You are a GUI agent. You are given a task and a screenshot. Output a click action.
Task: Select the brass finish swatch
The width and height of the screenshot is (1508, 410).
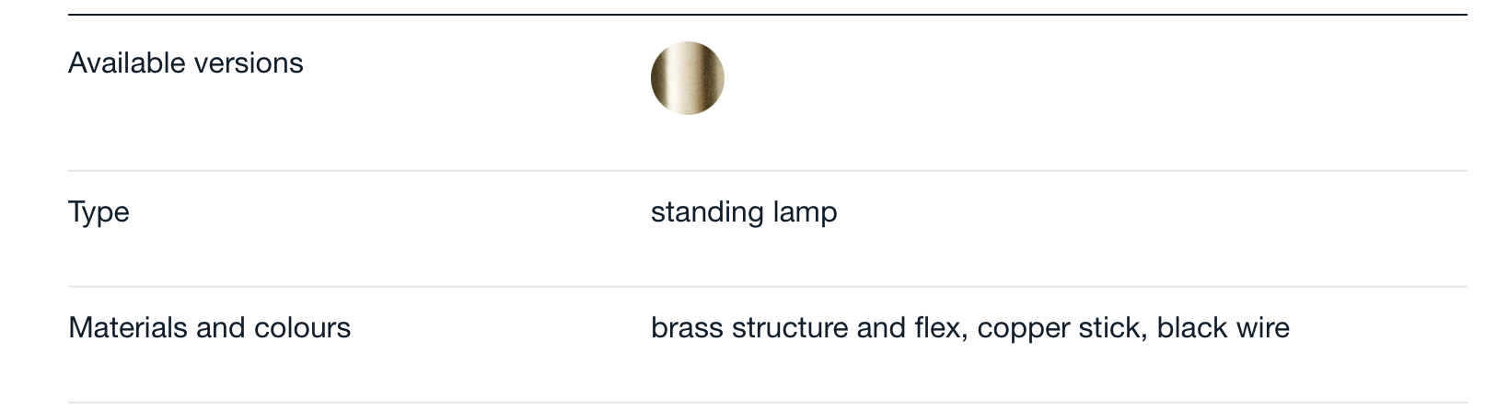pos(688,78)
